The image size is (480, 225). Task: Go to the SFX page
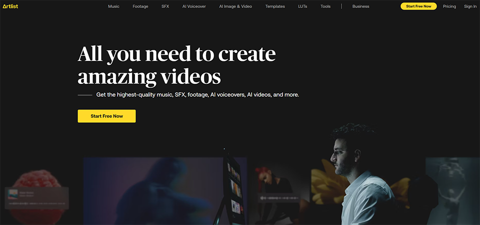pyautogui.click(x=165, y=6)
